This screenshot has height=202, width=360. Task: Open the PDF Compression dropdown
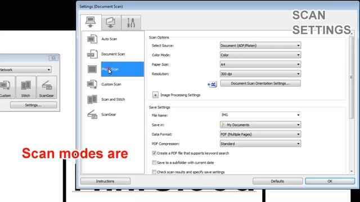pyautogui.click(x=260, y=144)
